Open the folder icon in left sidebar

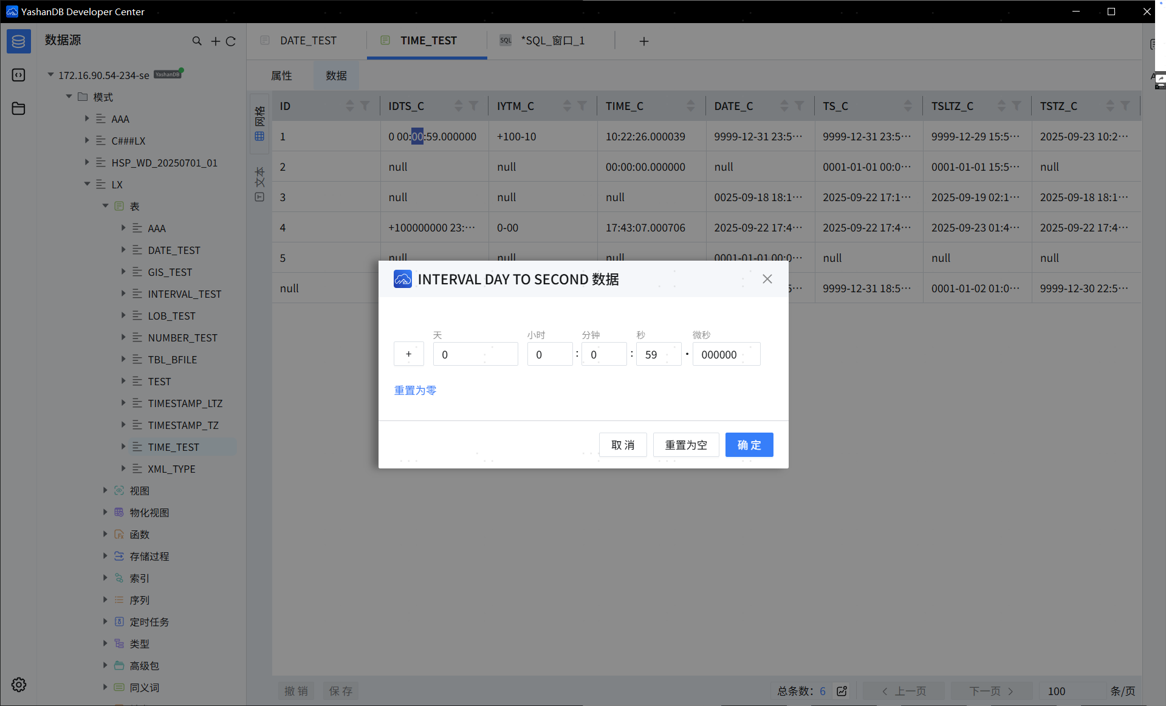coord(18,109)
